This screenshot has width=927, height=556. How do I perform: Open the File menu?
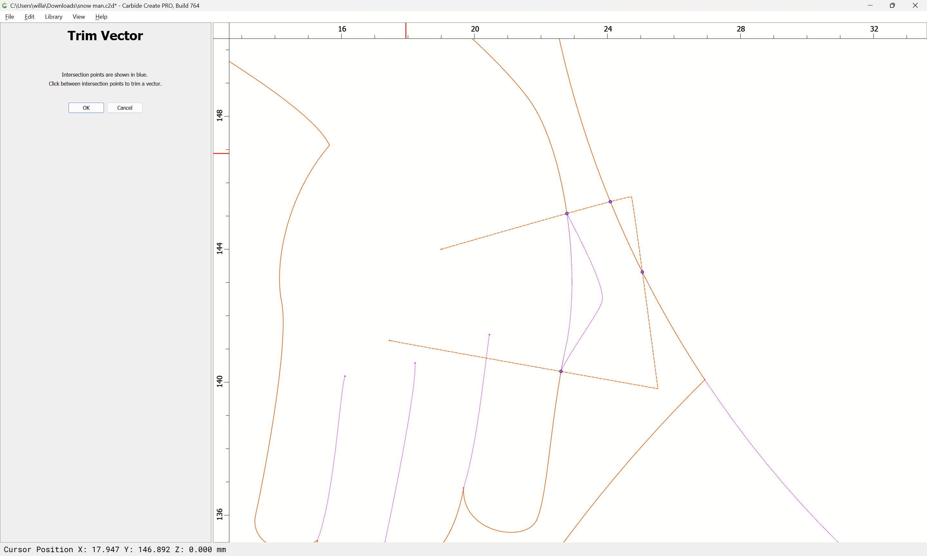click(9, 17)
